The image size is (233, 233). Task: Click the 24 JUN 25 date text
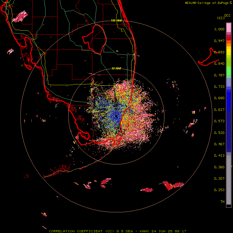pos(162,231)
